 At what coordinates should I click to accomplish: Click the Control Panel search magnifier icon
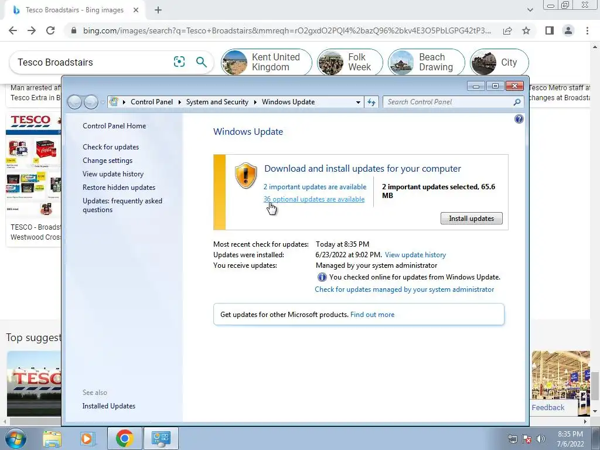click(517, 102)
